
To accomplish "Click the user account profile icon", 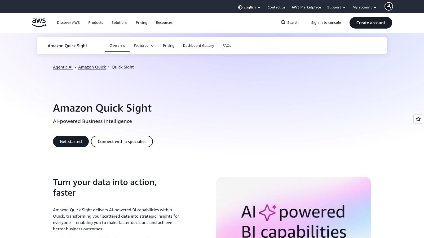I will [x=388, y=6].
